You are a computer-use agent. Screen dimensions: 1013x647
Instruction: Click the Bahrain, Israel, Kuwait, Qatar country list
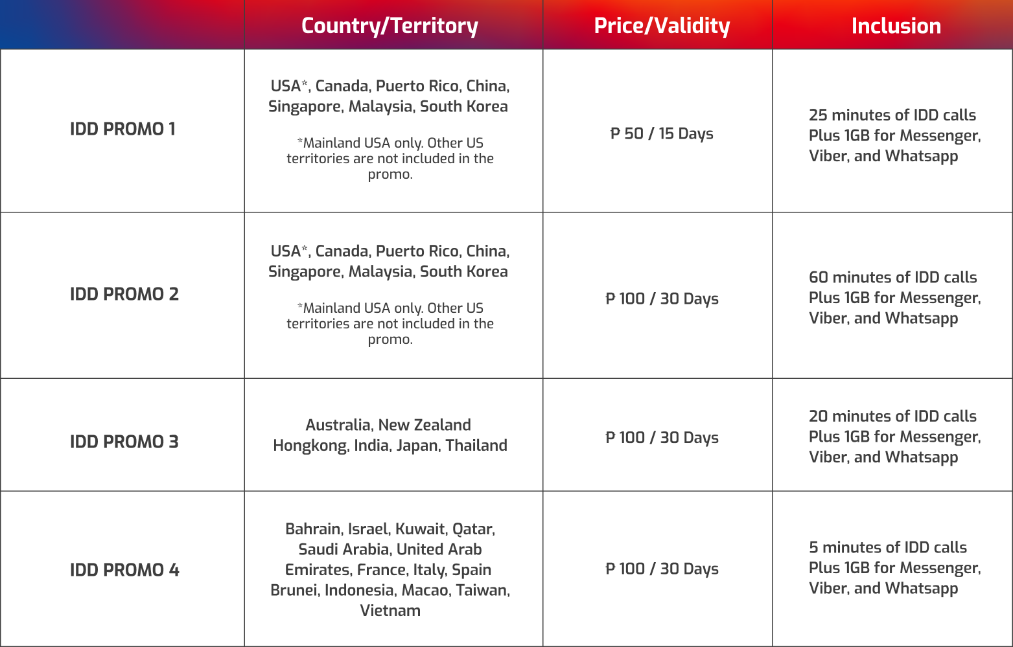[390, 569]
